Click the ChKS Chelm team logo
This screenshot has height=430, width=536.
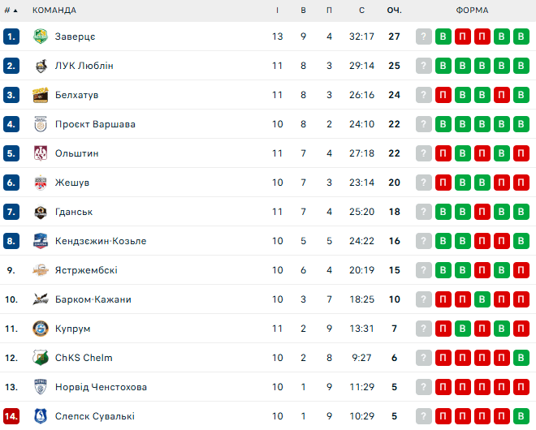coord(41,358)
